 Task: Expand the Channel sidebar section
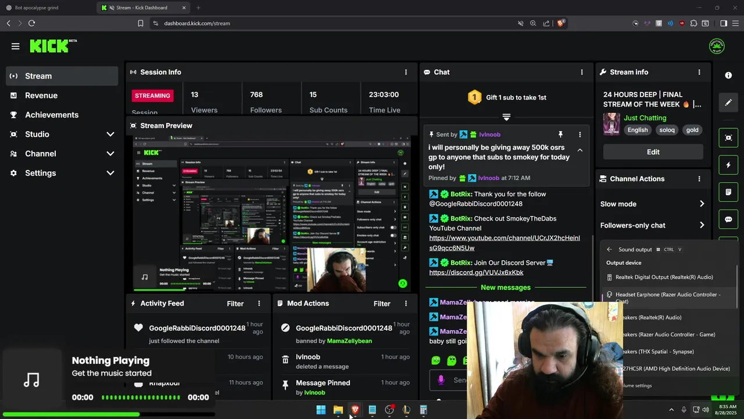click(x=62, y=154)
